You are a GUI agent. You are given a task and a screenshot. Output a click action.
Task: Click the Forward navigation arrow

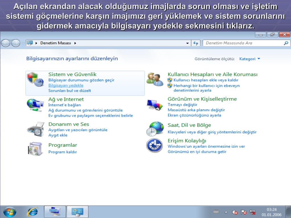(x=16, y=43)
